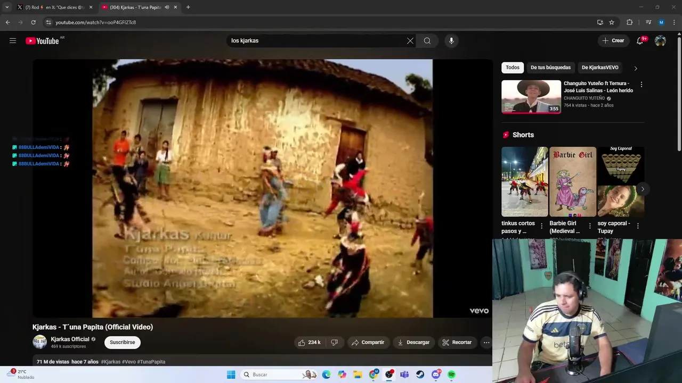The image size is (682, 383).
Task: Clear the search box with the X icon
Action: click(x=410, y=40)
